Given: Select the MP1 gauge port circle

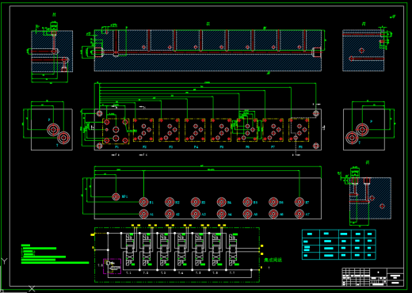Looking at the screenshot, I should point(116,196).
